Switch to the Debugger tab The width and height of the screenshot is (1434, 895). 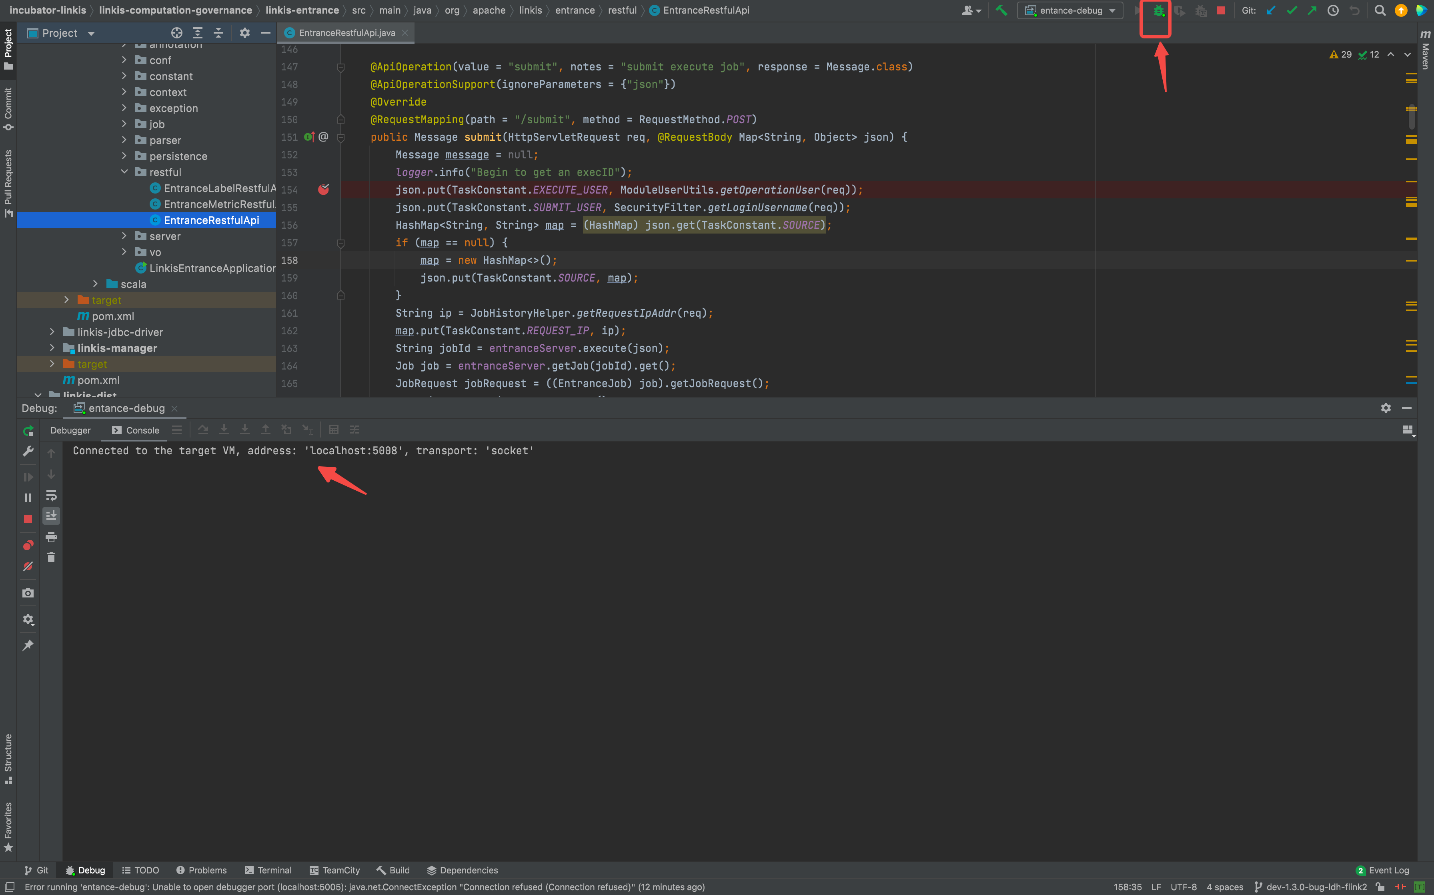coord(70,430)
